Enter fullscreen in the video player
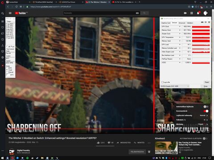 (208, 131)
